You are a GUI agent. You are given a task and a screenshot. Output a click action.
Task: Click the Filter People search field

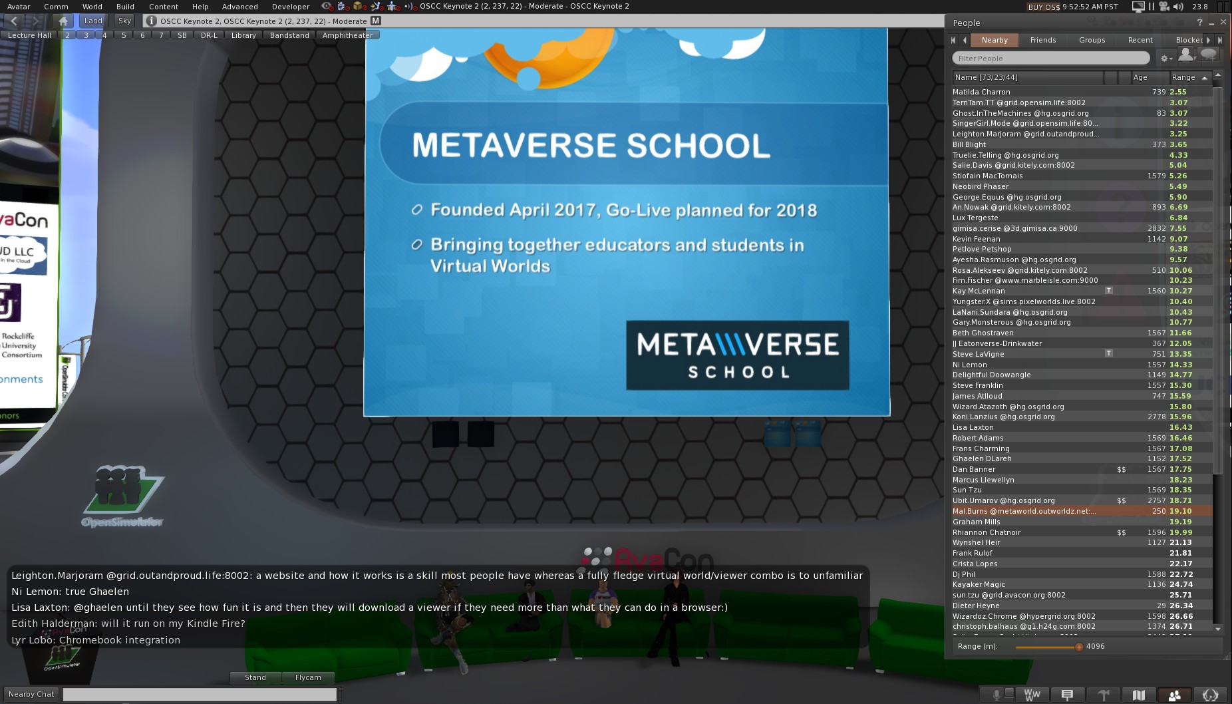tap(1050, 59)
